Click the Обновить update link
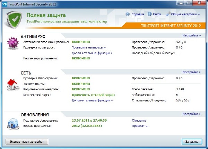 pos(138,120)
